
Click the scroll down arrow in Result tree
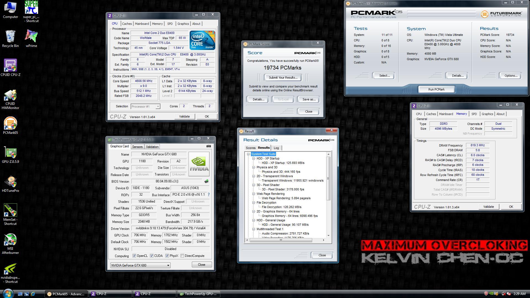pos(328,235)
